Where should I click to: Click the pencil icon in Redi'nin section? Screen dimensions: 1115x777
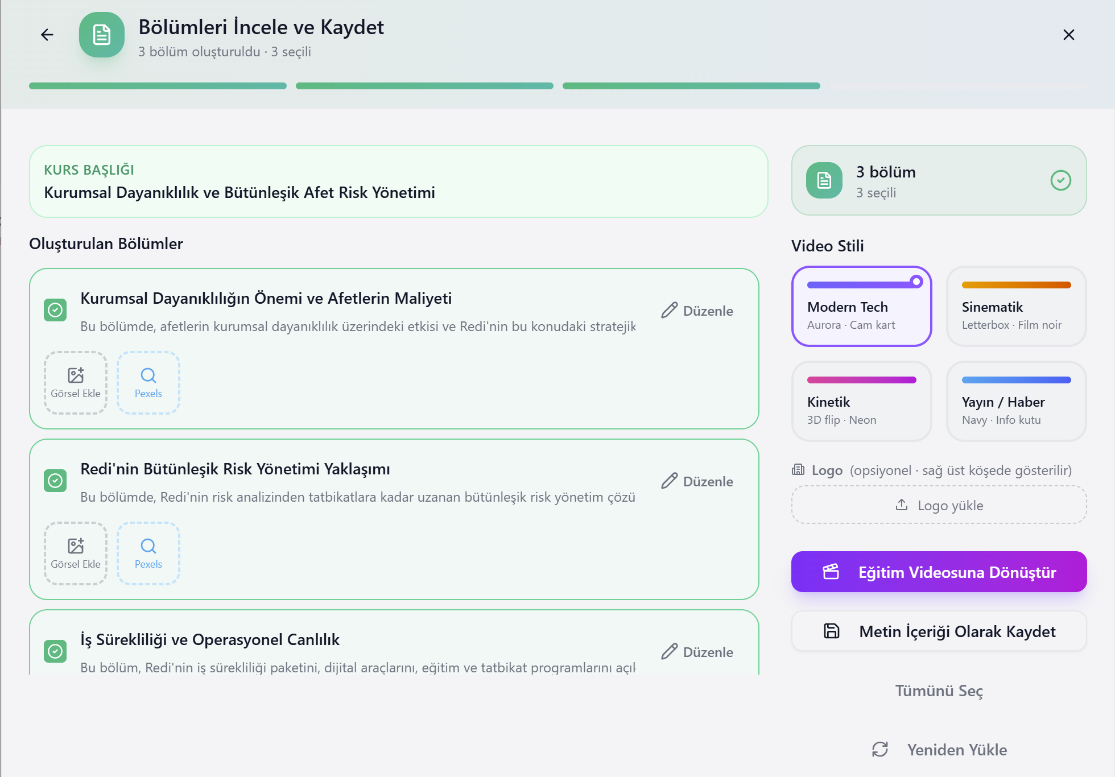tap(670, 481)
